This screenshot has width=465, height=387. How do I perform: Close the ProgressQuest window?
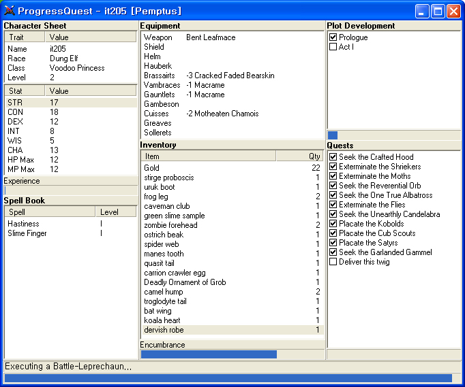point(453,12)
